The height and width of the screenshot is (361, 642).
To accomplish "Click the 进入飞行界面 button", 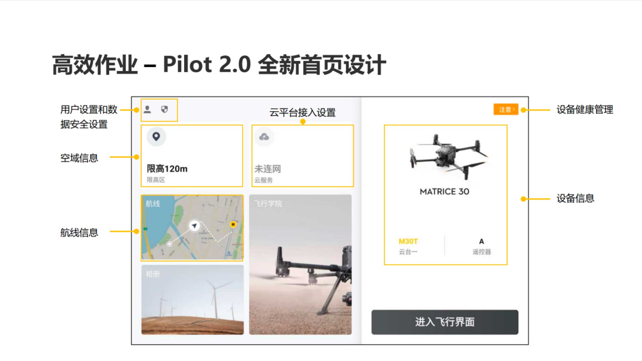I will (x=445, y=322).
